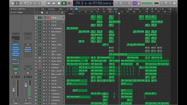Click the Add Track plus button
This screenshot has height=105, width=187.
coord(37,13)
